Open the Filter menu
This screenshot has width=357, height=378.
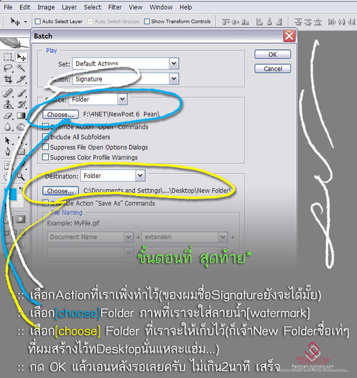(115, 7)
